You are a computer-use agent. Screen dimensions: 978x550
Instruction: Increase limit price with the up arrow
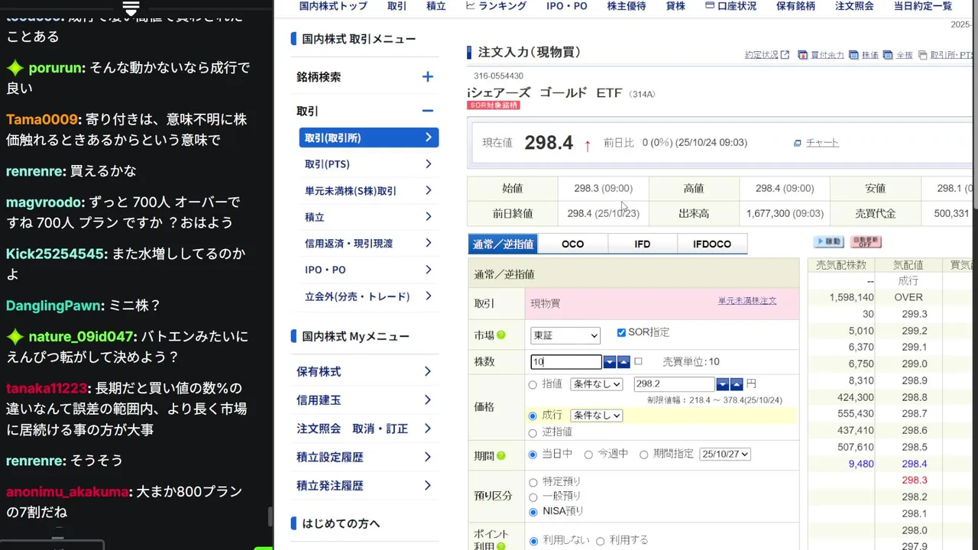[737, 384]
